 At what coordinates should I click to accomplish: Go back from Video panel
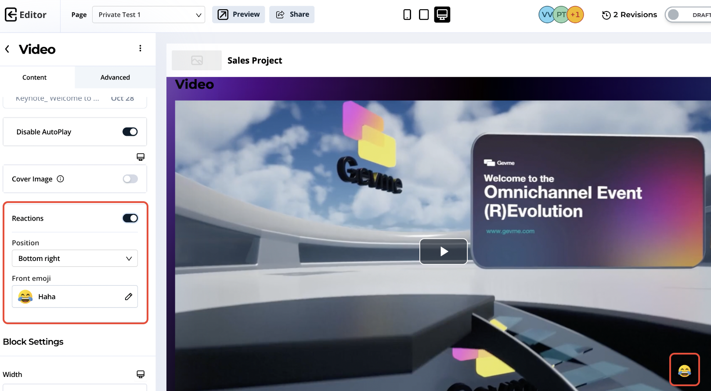[7, 49]
